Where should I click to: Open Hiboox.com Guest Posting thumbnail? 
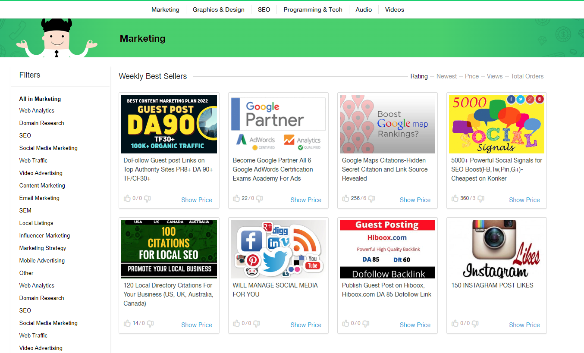[x=387, y=249]
